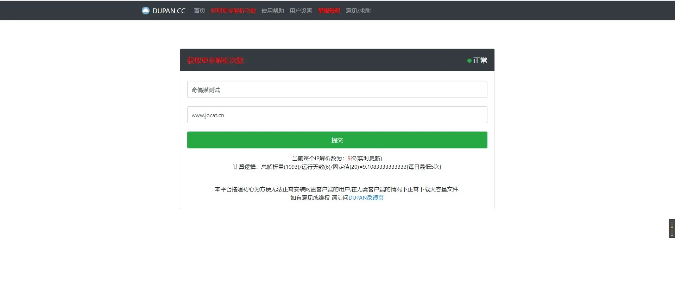Open the 意见/求助 navigation link
Image resolution: width=675 pixels, height=295 pixels.
(358, 11)
